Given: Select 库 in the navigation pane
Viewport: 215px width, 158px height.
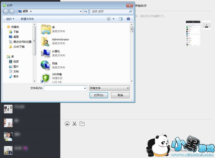Looking at the screenshot, I should click(10, 56).
